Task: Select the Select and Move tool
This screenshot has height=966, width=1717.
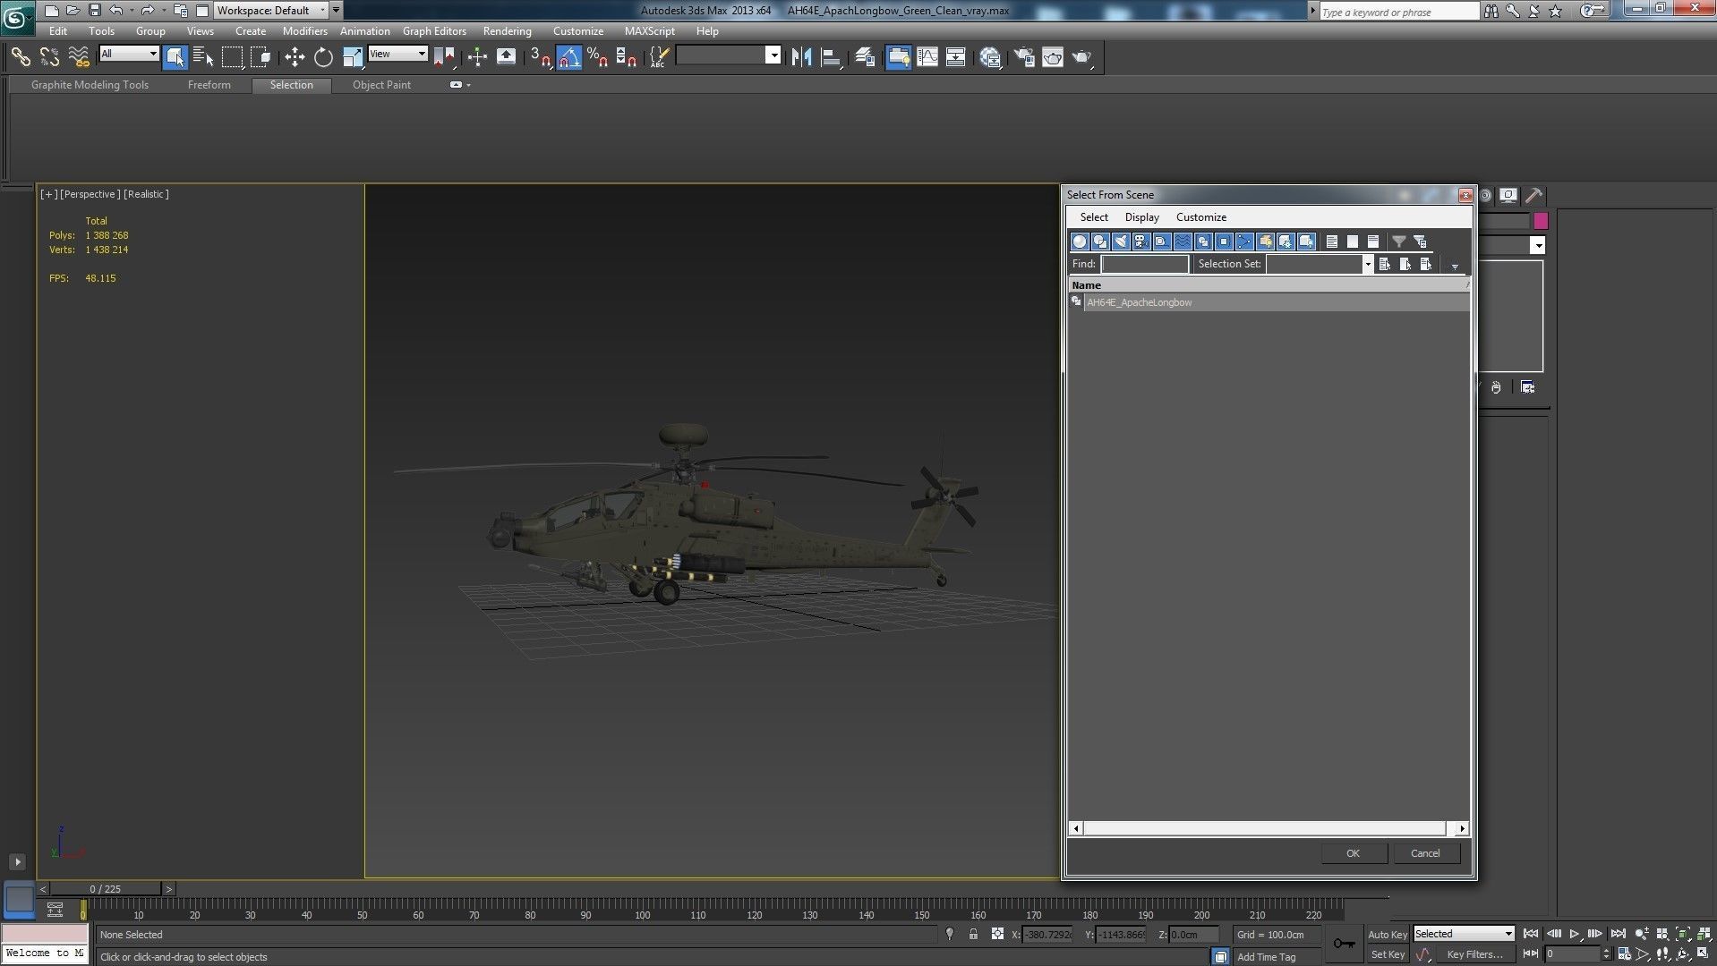Action: (x=295, y=57)
